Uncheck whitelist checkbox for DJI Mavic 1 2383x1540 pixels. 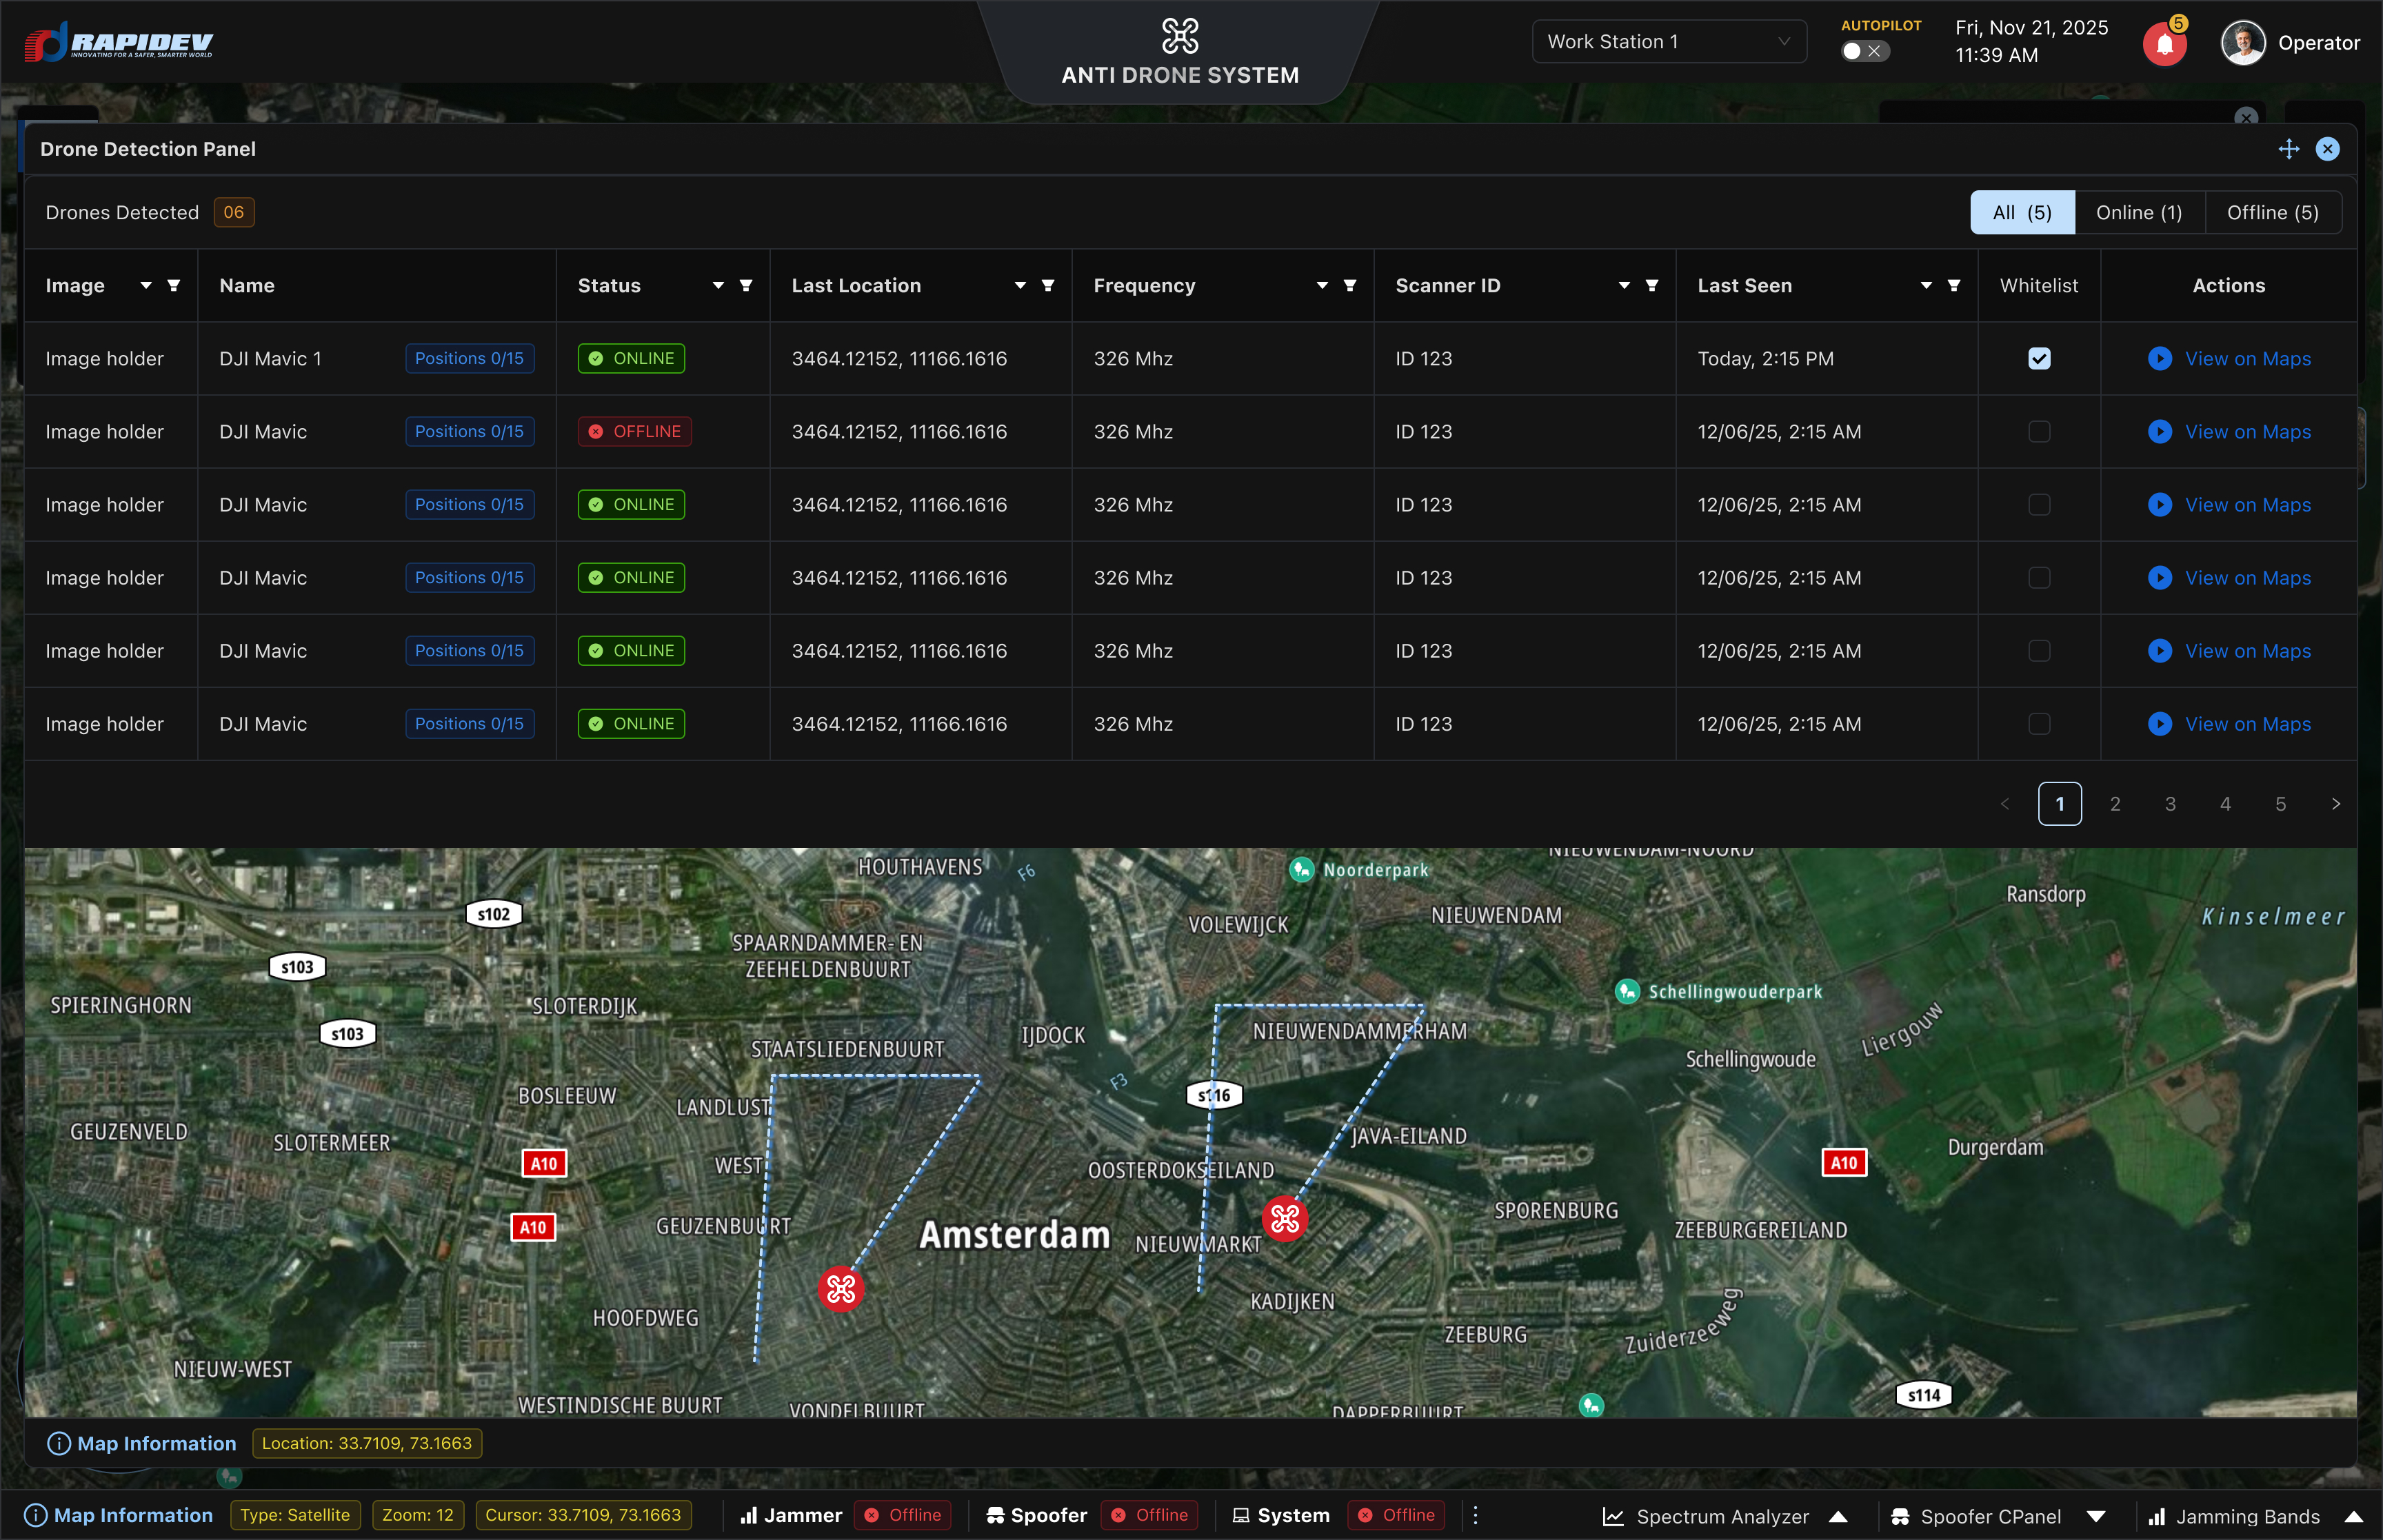pyautogui.click(x=2039, y=359)
